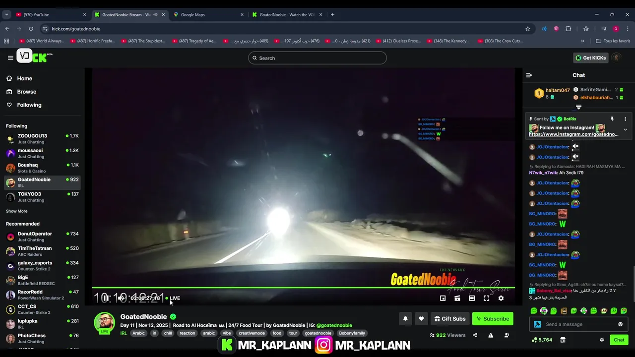Buy KICKs with Get KICKs button

click(x=590, y=58)
